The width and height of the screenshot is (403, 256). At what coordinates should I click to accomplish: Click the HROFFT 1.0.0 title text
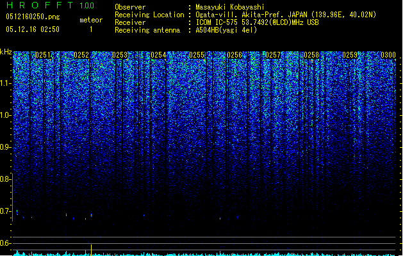point(50,5)
